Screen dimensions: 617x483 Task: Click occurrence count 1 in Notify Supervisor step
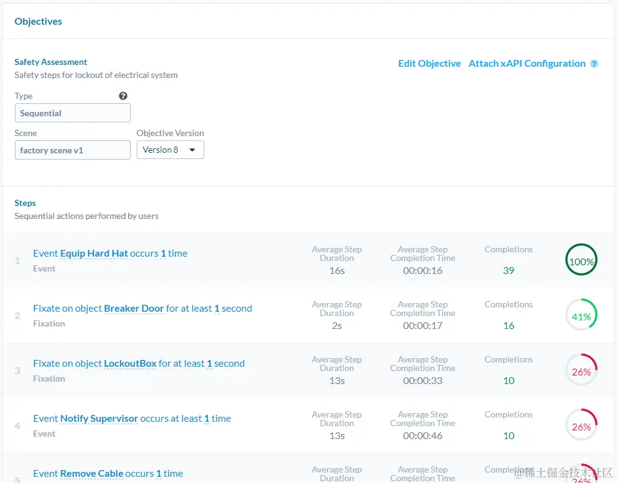(x=207, y=419)
